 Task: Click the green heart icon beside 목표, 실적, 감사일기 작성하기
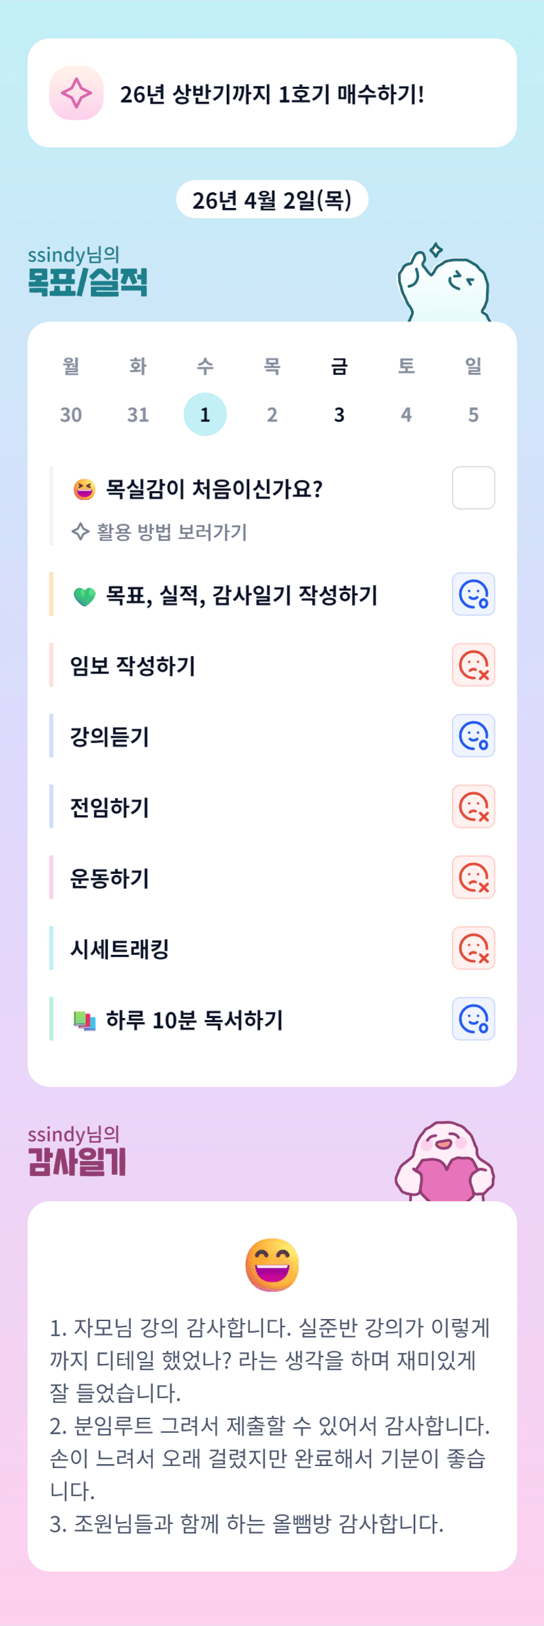(x=84, y=596)
